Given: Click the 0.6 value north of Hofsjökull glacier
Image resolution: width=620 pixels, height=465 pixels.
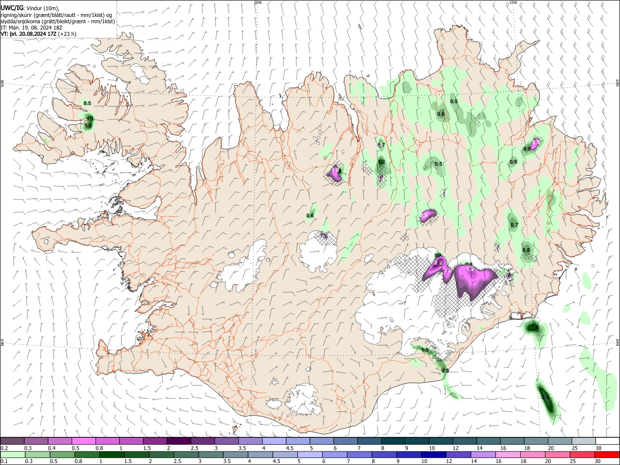Looking at the screenshot, I should click(x=310, y=216).
